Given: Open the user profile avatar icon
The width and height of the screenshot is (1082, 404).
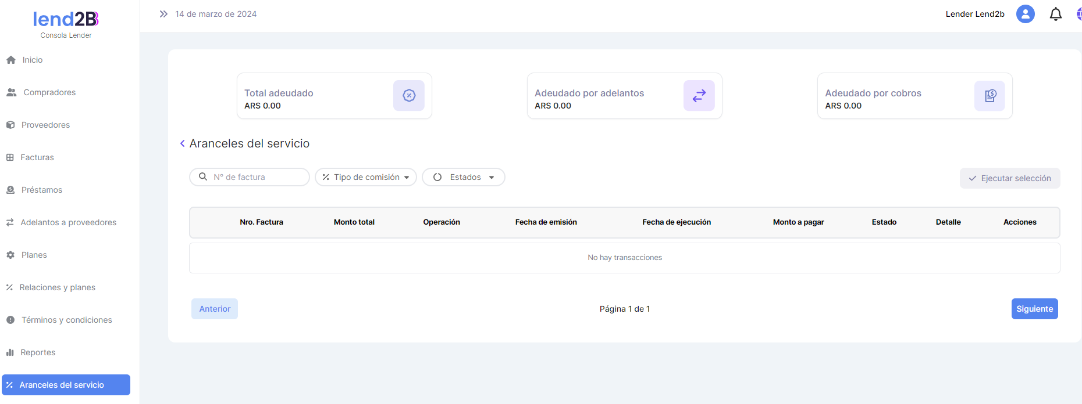Looking at the screenshot, I should (1025, 14).
